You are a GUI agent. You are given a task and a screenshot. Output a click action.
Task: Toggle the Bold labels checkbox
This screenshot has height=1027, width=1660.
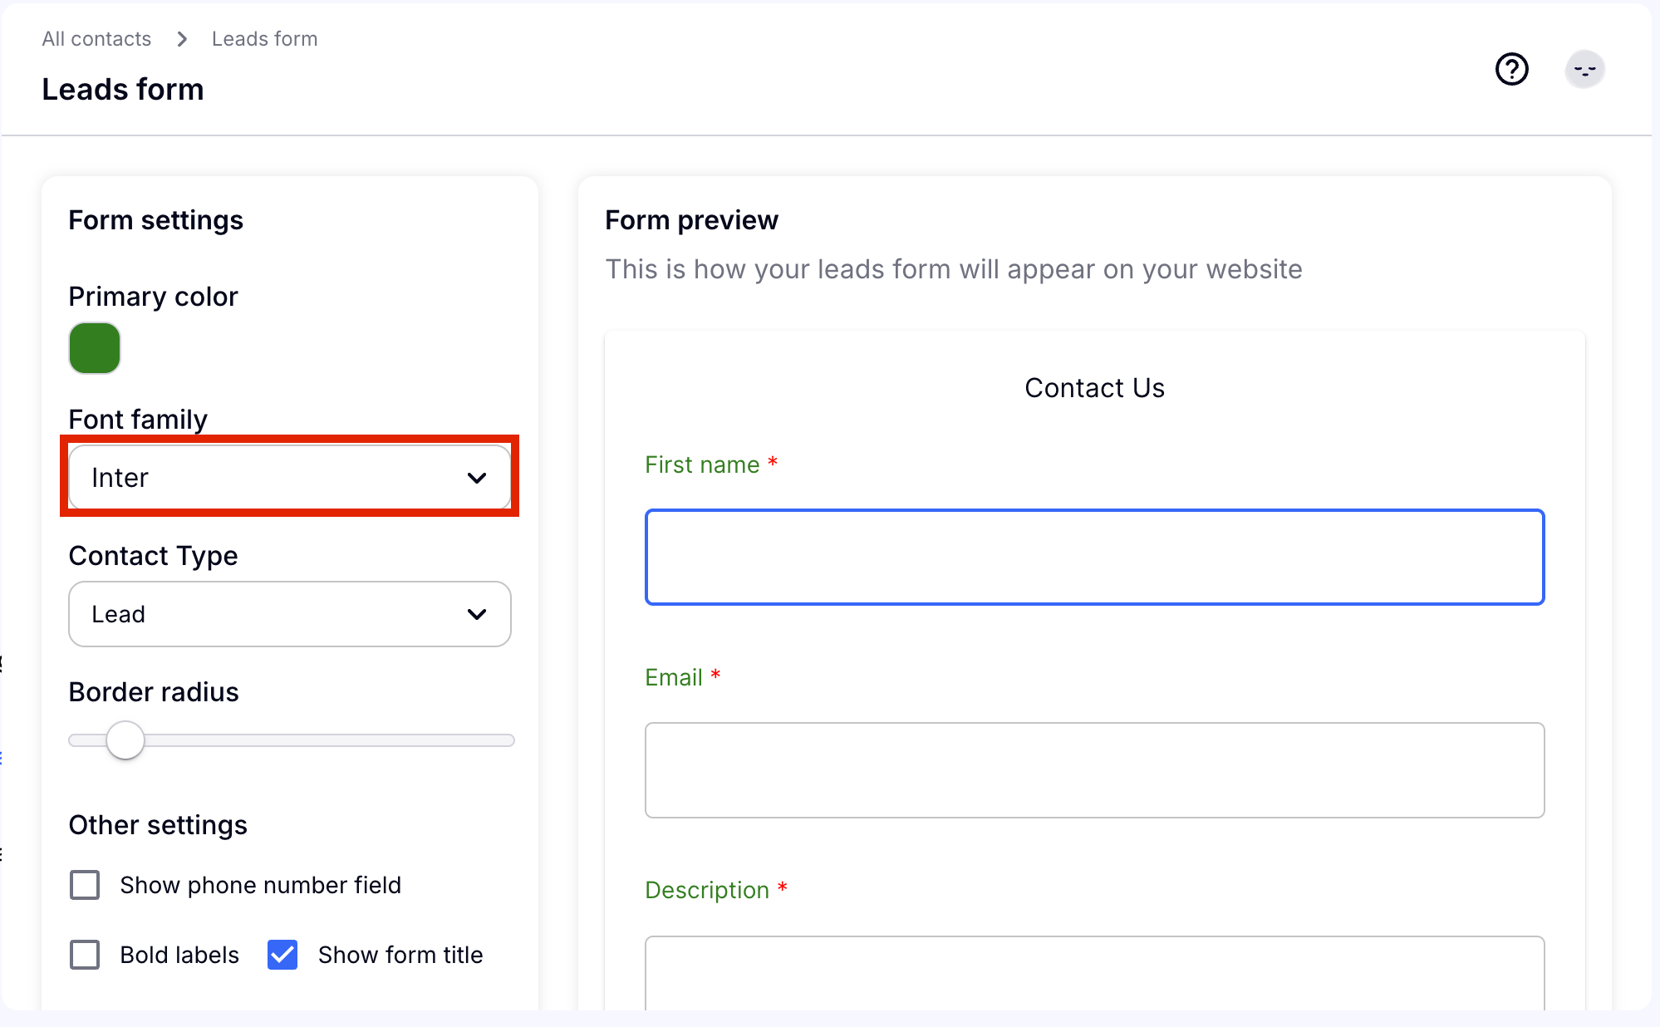click(85, 955)
